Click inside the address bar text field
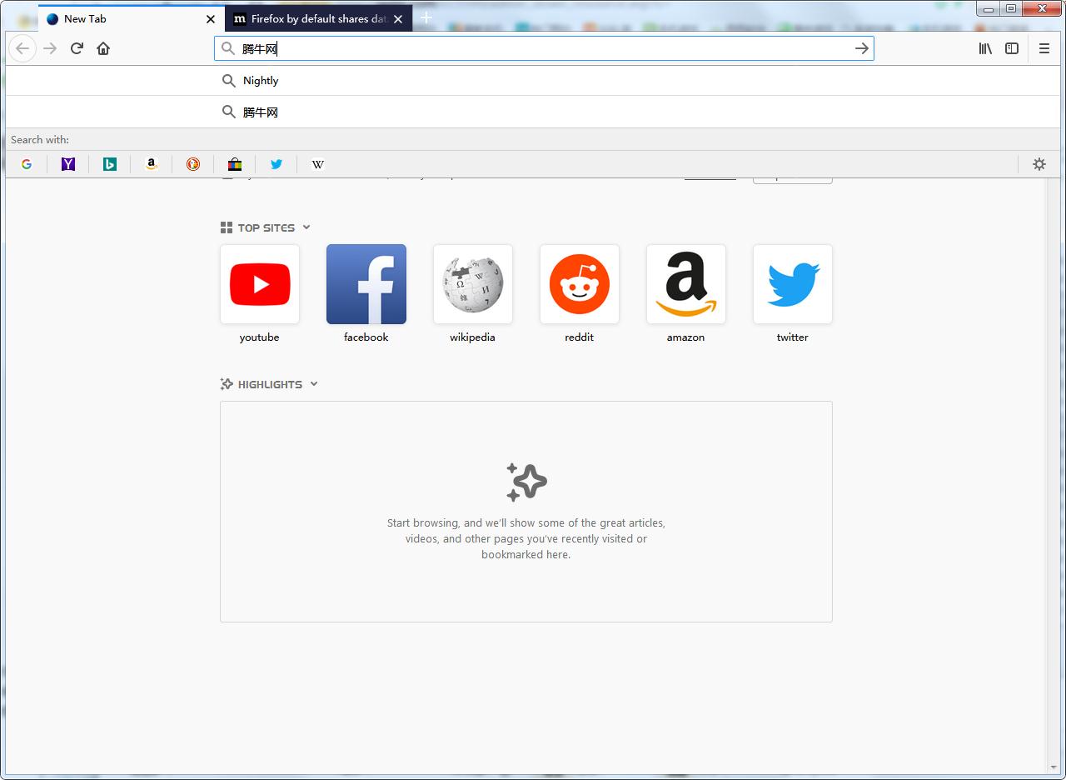Image resolution: width=1066 pixels, height=780 pixels. (545, 48)
